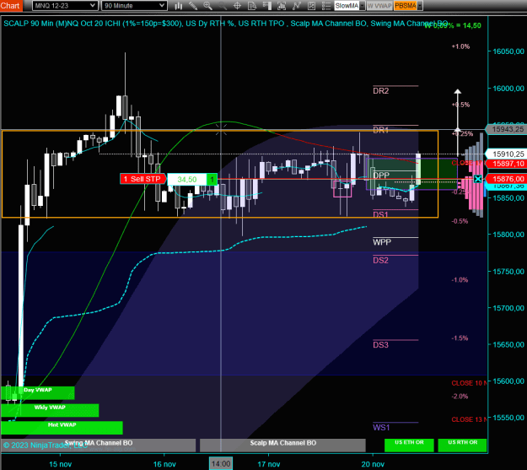The height and width of the screenshot is (470, 527).
Task: Click the DS2 pivot label
Action: [x=381, y=261]
